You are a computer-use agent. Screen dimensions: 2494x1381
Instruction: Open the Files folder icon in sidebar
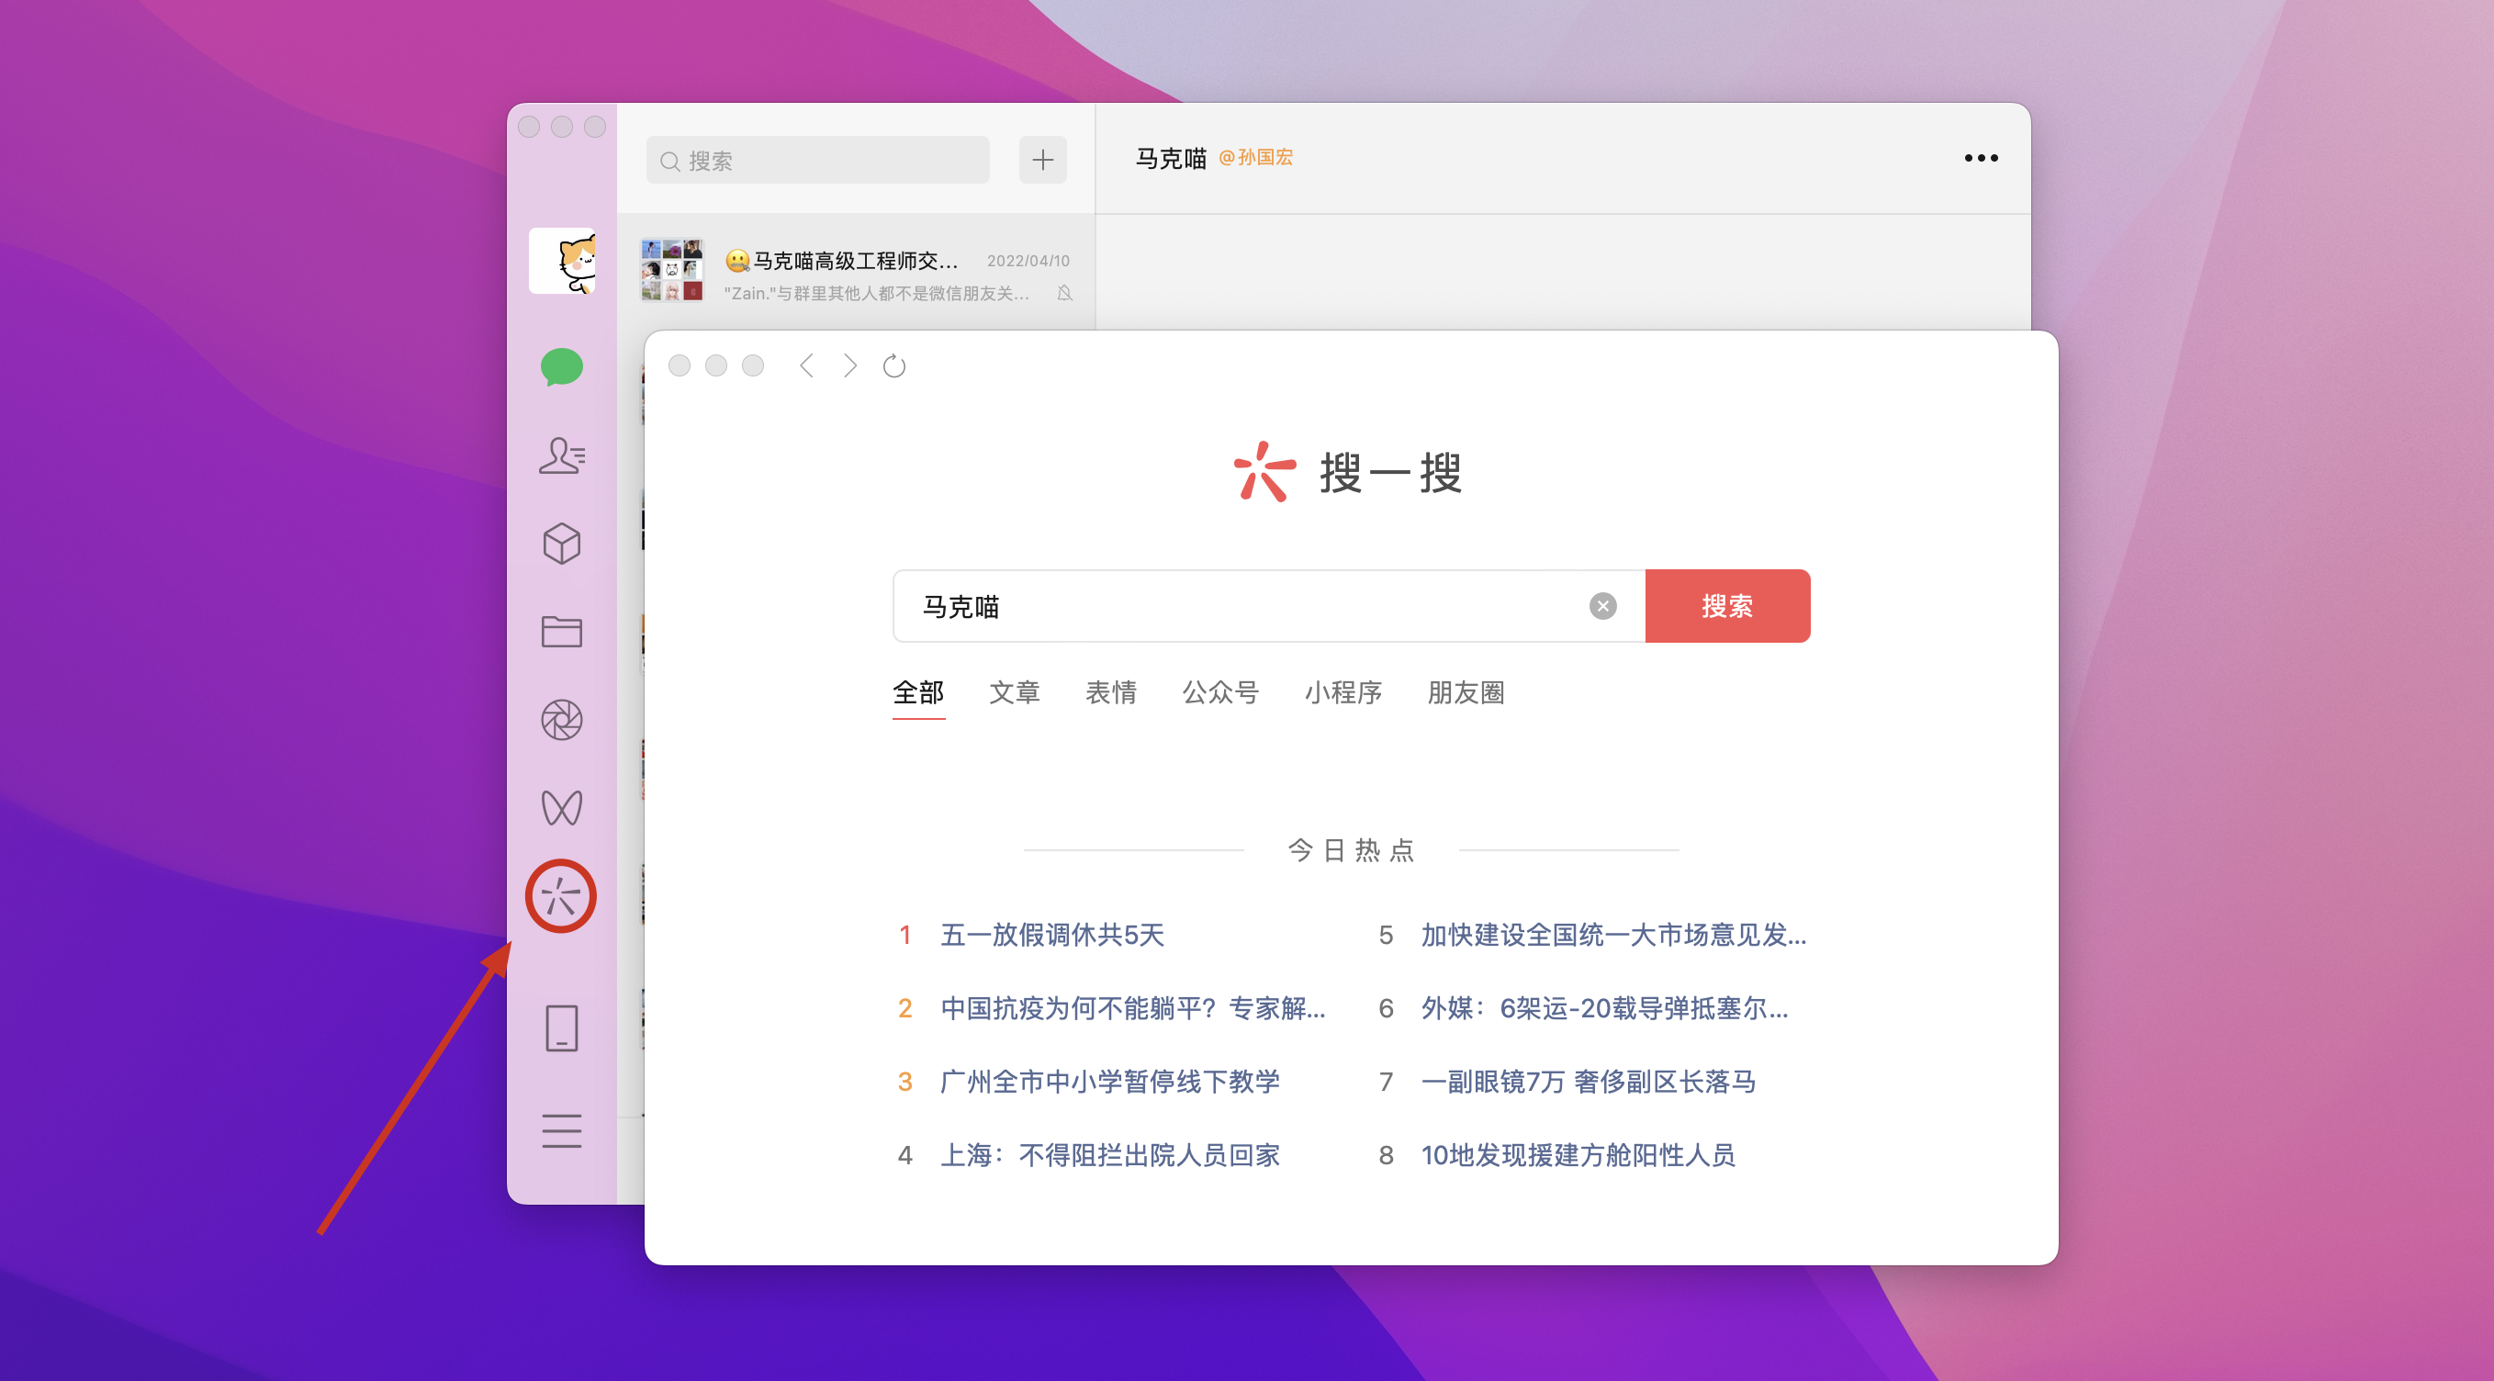(x=562, y=632)
